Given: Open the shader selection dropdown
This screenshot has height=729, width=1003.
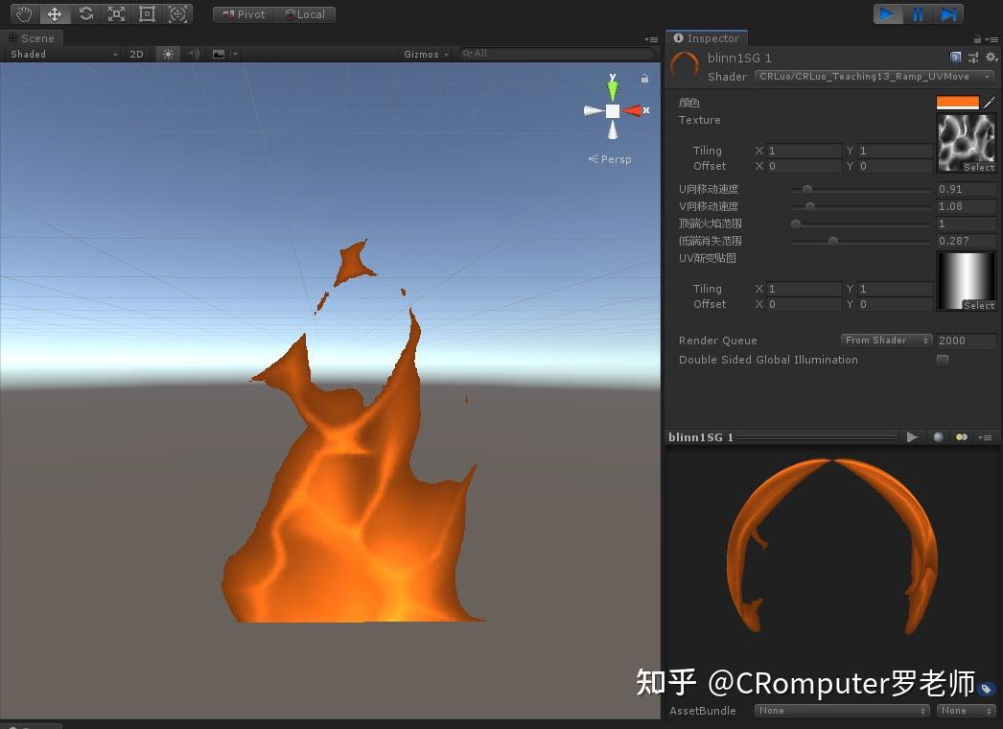Looking at the screenshot, I should pyautogui.click(x=873, y=76).
